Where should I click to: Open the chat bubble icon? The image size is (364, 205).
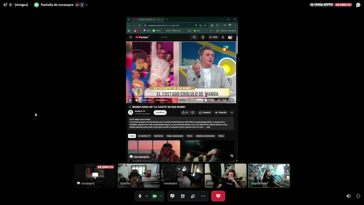click(x=358, y=5)
